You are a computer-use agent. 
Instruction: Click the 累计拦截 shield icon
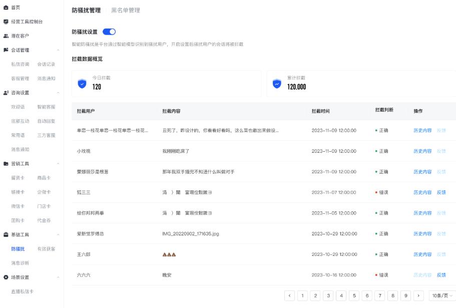tap(277, 84)
